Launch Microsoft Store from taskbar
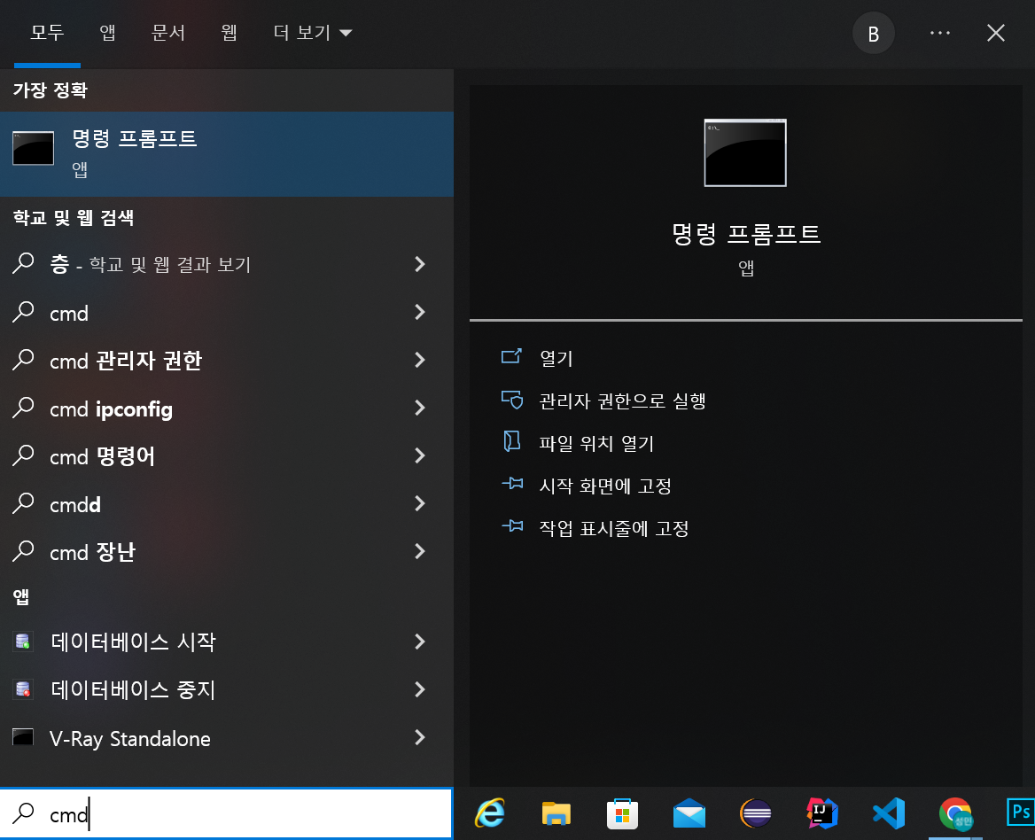This screenshot has width=1035, height=840. click(622, 813)
